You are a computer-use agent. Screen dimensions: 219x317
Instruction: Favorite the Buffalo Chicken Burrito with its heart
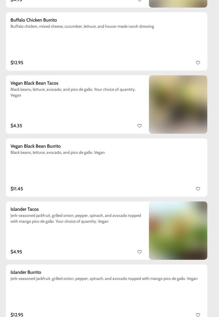[x=198, y=63]
